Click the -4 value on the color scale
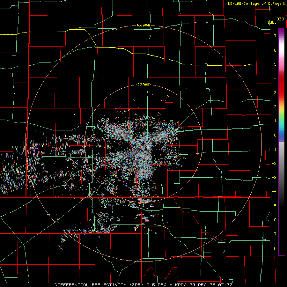The height and width of the screenshot is (287, 287). [274, 191]
